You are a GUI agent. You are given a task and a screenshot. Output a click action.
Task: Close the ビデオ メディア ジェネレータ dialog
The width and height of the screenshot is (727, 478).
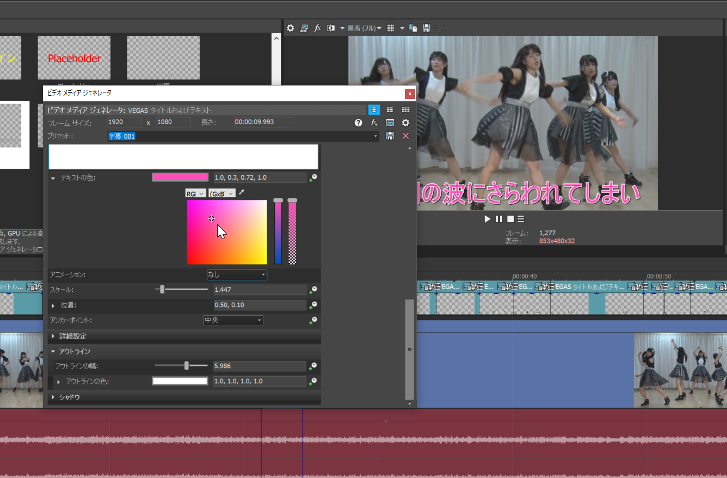410,94
